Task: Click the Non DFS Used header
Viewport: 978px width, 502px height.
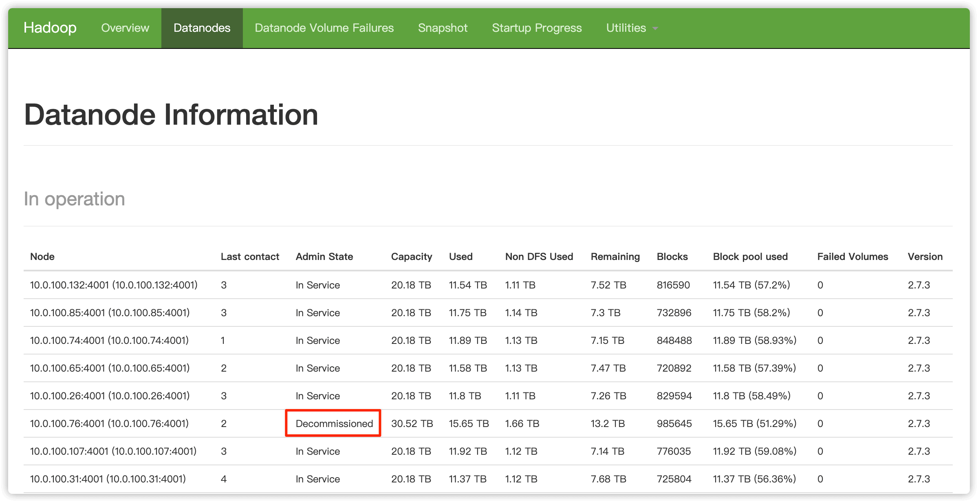Action: click(x=539, y=257)
